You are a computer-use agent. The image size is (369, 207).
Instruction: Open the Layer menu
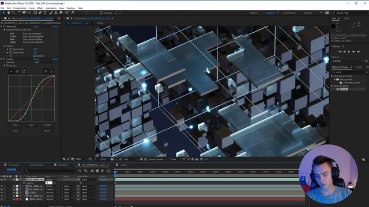(32, 8)
